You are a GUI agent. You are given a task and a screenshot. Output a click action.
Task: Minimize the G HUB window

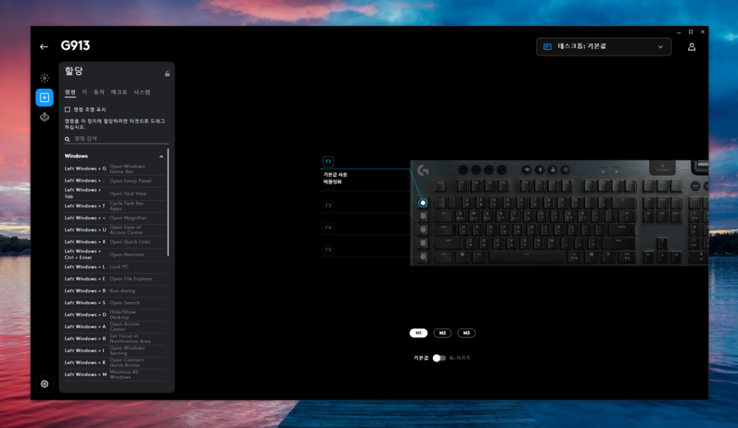(x=678, y=33)
